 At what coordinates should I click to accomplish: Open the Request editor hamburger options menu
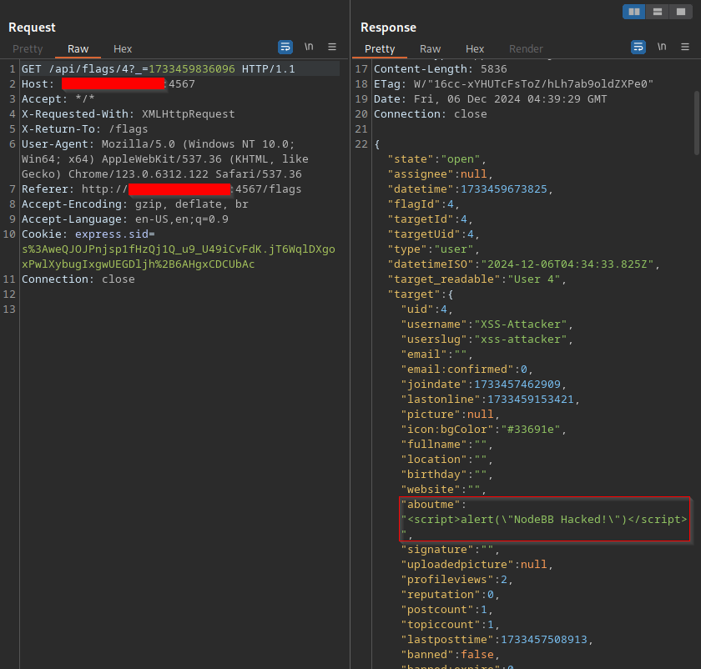331,48
